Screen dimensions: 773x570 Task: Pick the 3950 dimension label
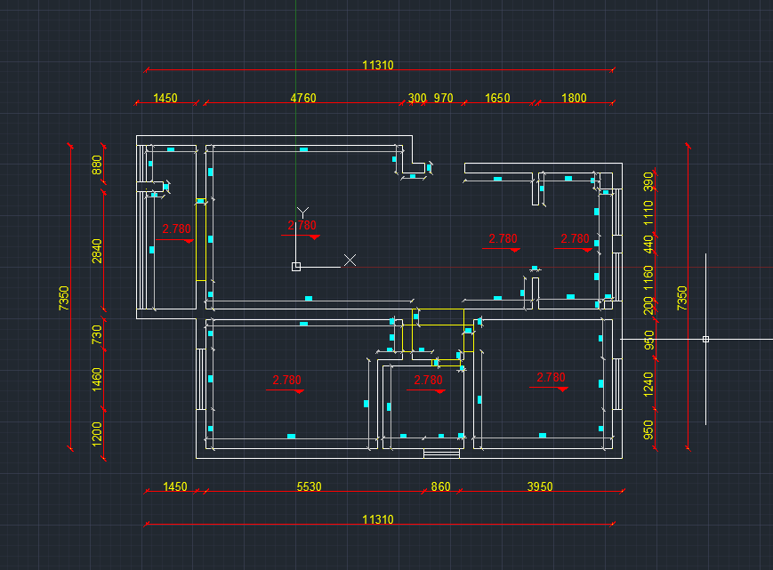click(540, 486)
